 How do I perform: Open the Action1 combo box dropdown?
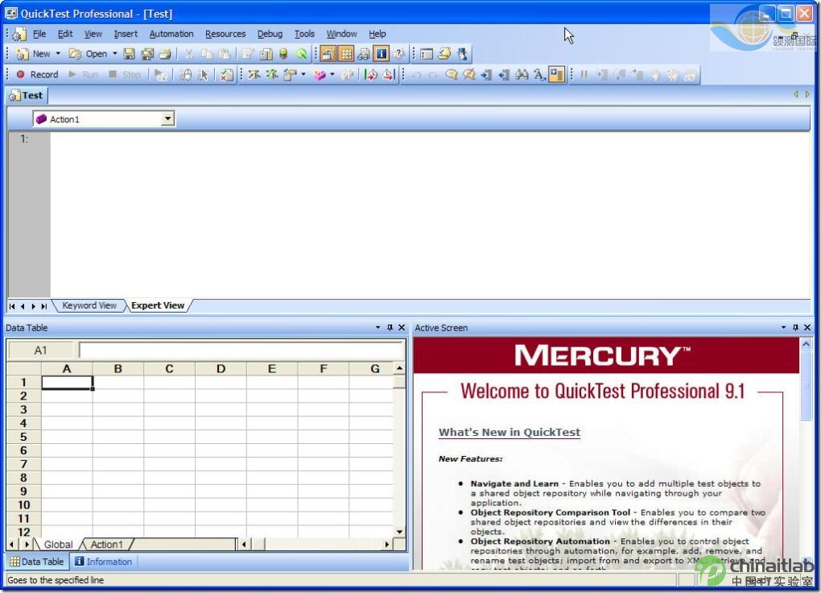tap(167, 119)
